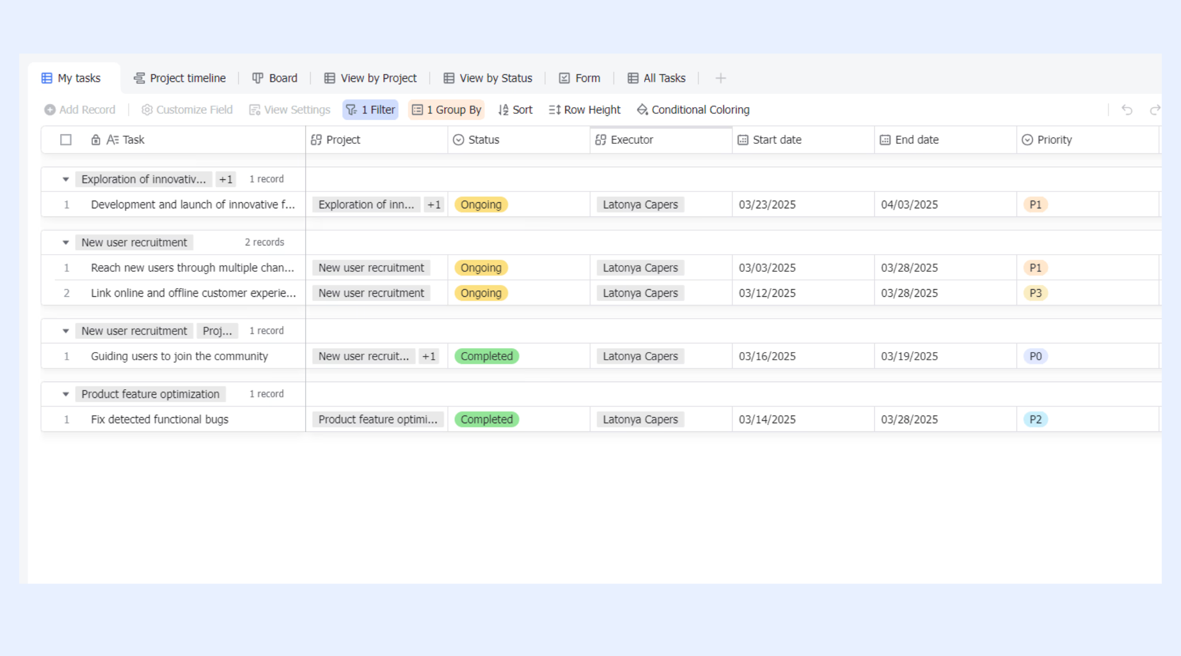Open the Sort options
The width and height of the screenshot is (1181, 656).
tap(515, 110)
